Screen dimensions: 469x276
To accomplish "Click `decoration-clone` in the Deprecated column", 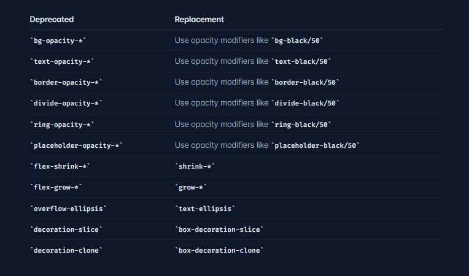I will click(66, 250).
